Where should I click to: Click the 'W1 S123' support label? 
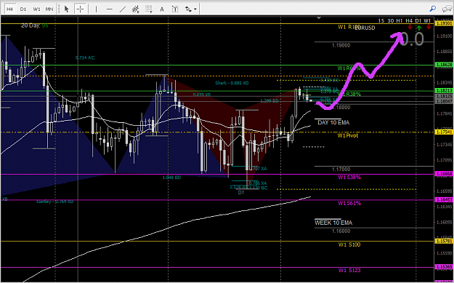[x=349, y=271]
